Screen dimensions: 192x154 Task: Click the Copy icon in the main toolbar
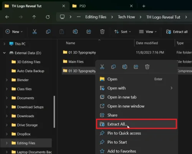pos(48,31)
